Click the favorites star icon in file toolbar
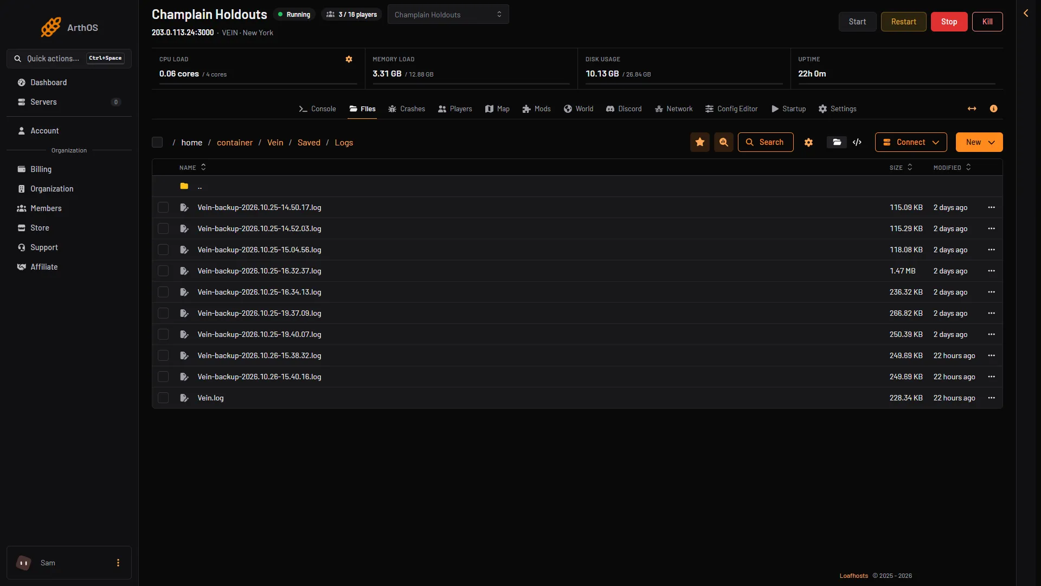1041x586 pixels. tap(700, 142)
